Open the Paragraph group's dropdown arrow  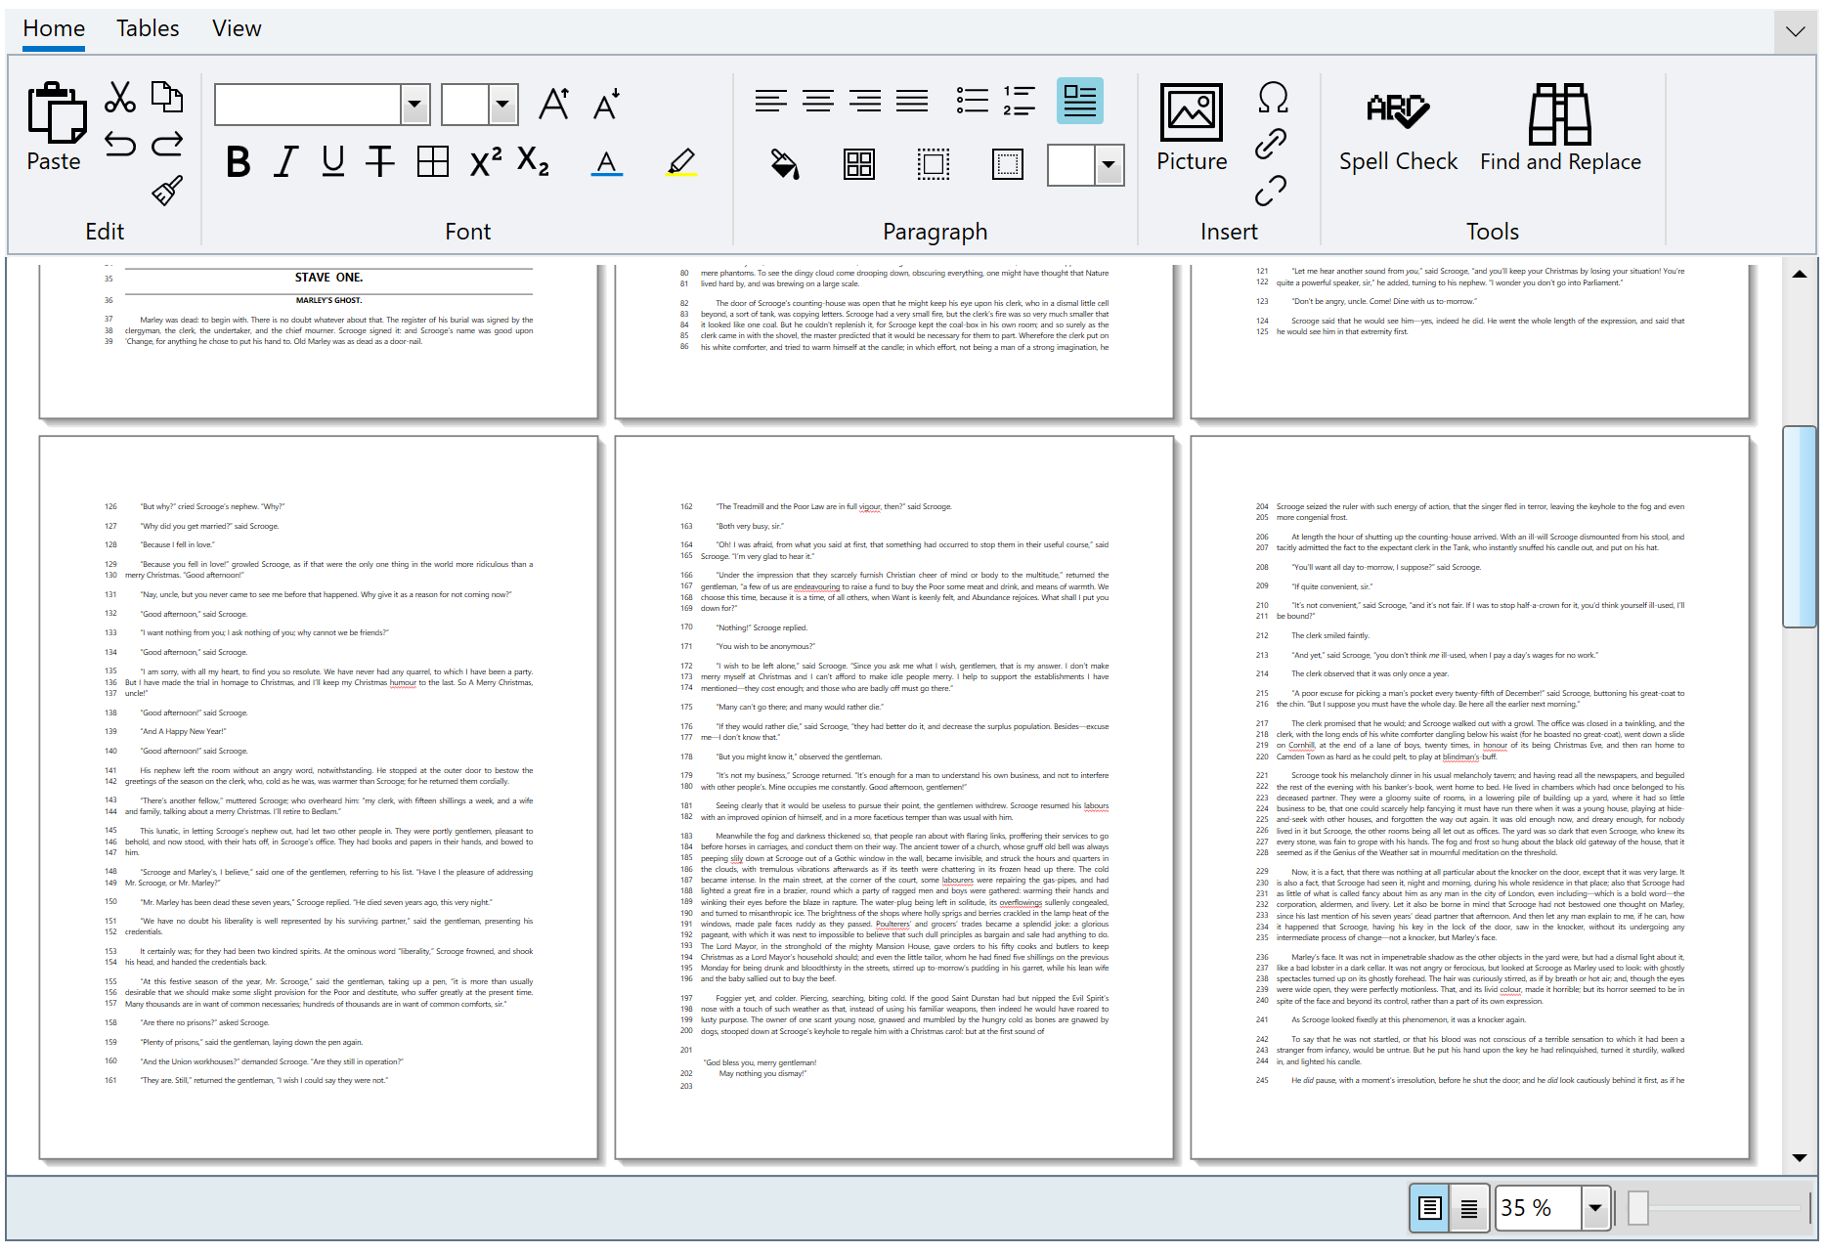point(1109,165)
